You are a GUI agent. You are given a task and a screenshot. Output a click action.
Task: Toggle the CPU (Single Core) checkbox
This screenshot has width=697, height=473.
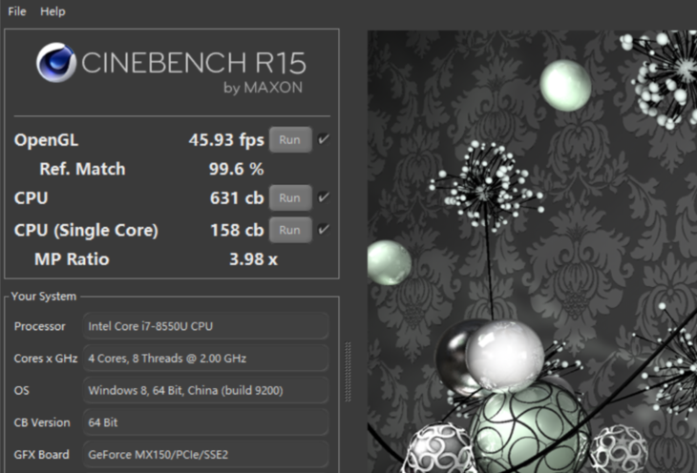(324, 230)
